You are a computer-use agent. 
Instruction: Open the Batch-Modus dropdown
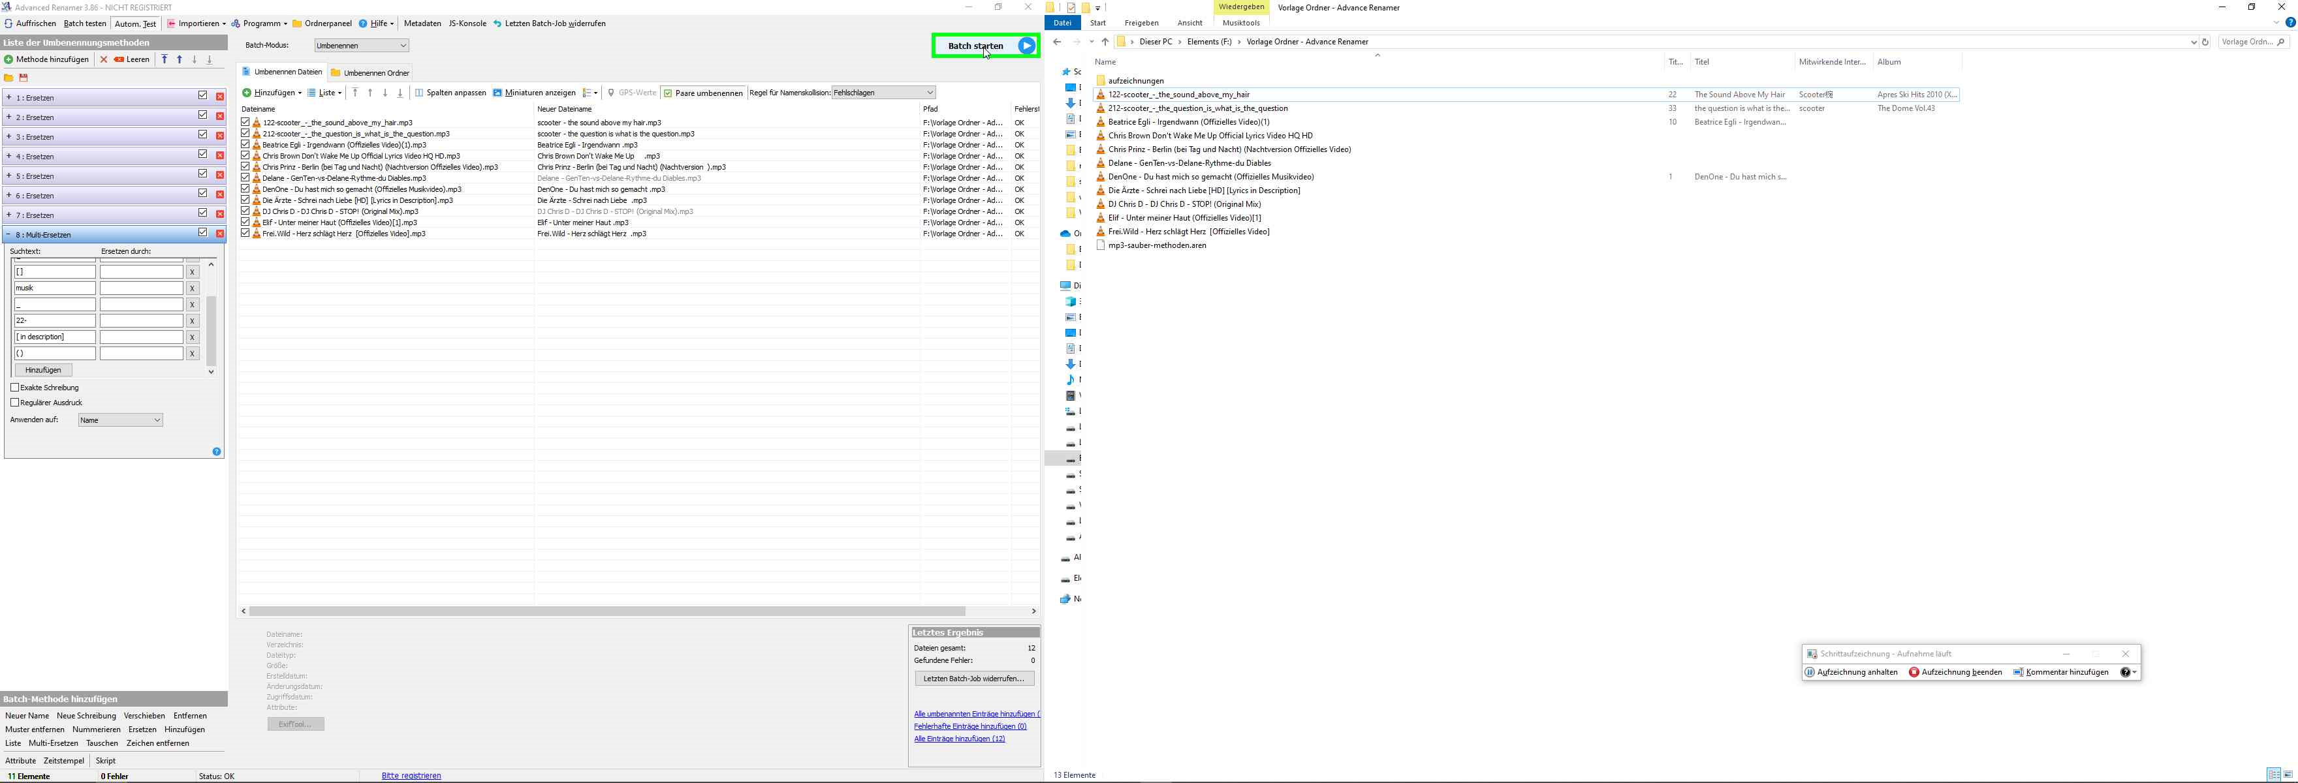pyautogui.click(x=361, y=46)
